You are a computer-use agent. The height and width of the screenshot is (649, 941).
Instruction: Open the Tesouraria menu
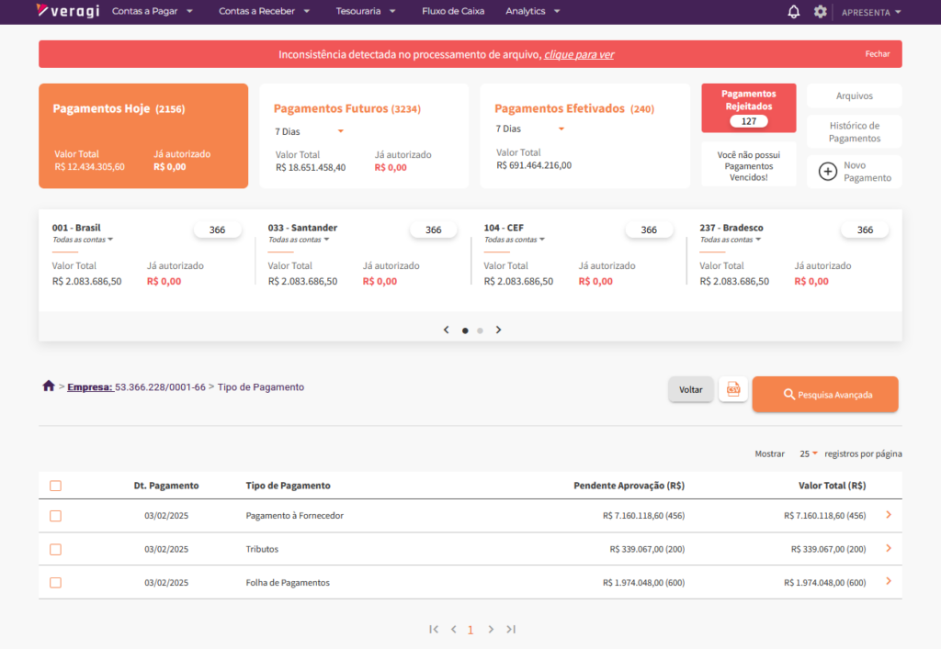click(x=366, y=12)
